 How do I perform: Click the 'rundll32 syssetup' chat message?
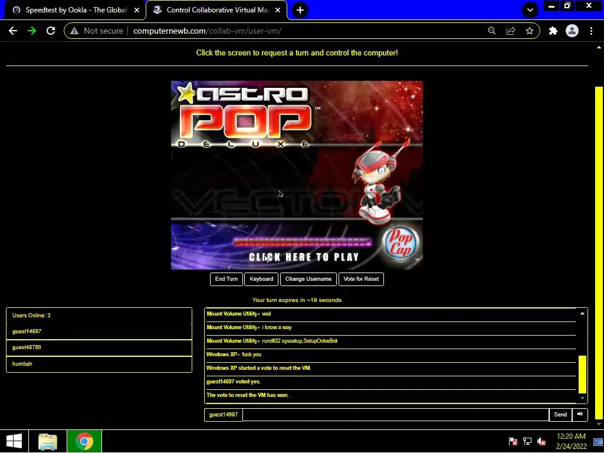(x=299, y=340)
